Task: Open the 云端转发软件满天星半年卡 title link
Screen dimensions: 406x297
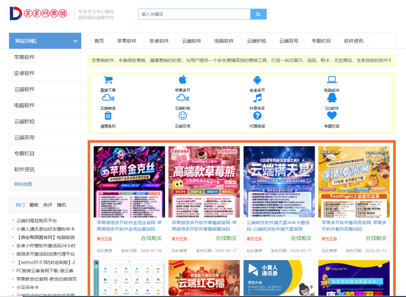Action: (278, 226)
